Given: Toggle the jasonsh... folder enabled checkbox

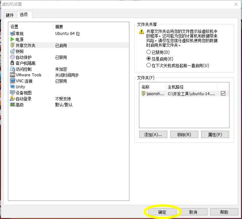Looking at the screenshot, I should click(223, 94).
